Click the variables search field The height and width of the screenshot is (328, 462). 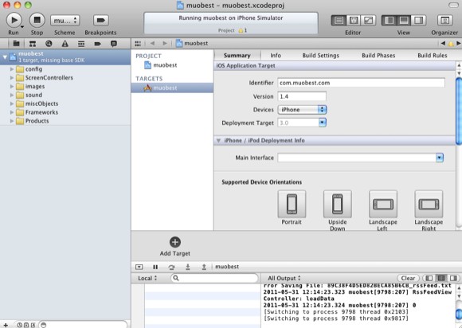coord(214,278)
